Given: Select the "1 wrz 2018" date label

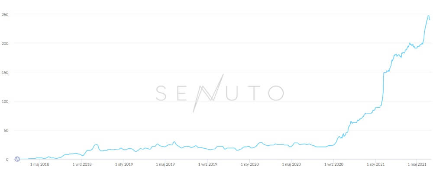Looking at the screenshot, I should pyautogui.click(x=82, y=164).
